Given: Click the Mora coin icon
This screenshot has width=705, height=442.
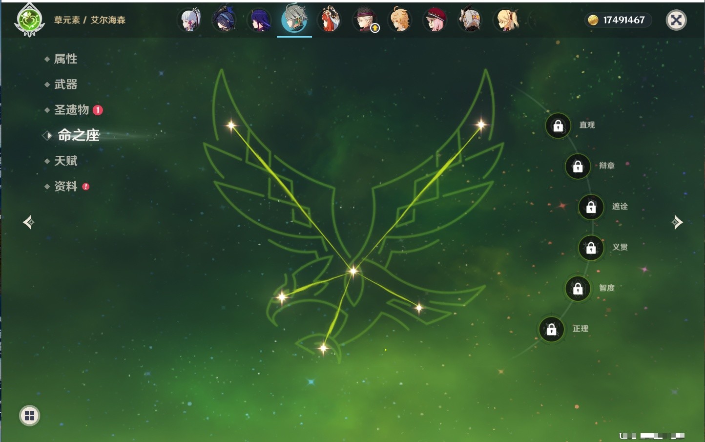Looking at the screenshot, I should coord(593,20).
